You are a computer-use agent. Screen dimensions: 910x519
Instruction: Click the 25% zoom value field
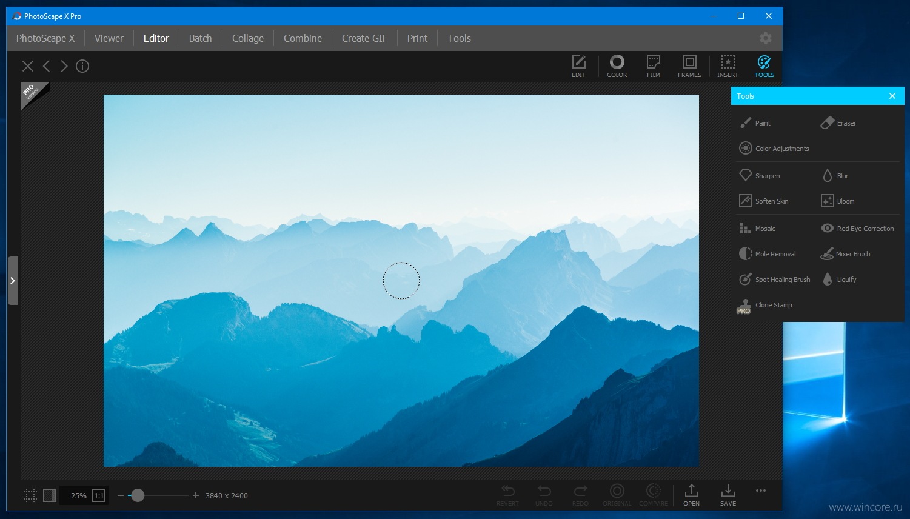click(x=78, y=495)
